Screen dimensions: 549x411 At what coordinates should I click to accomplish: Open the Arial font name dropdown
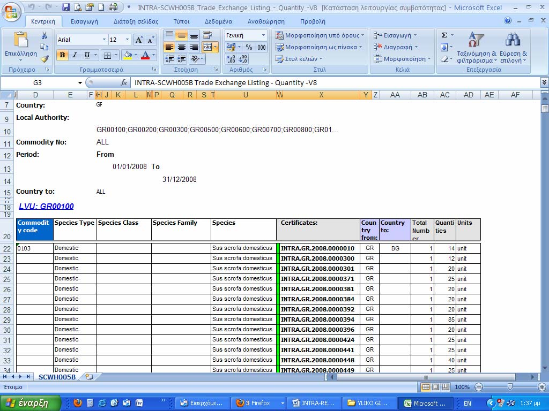pos(104,40)
